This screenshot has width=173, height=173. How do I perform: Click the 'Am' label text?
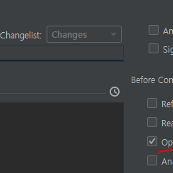click(168, 31)
